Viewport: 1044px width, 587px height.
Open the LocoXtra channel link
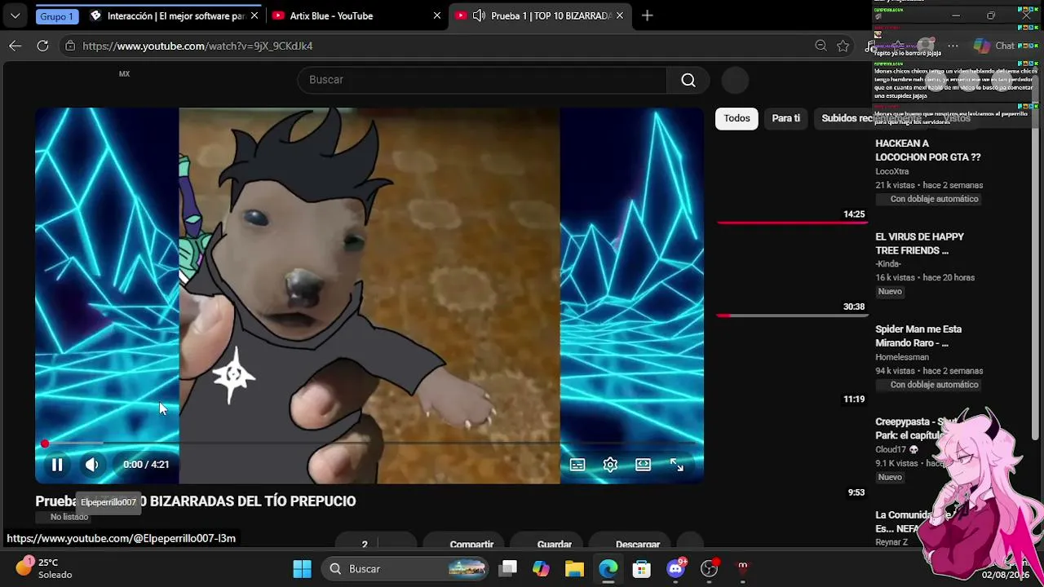coord(892,171)
